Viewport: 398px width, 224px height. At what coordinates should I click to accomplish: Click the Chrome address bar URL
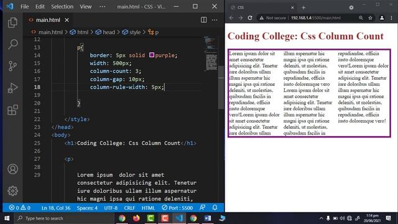pyautogui.click(x=315, y=18)
